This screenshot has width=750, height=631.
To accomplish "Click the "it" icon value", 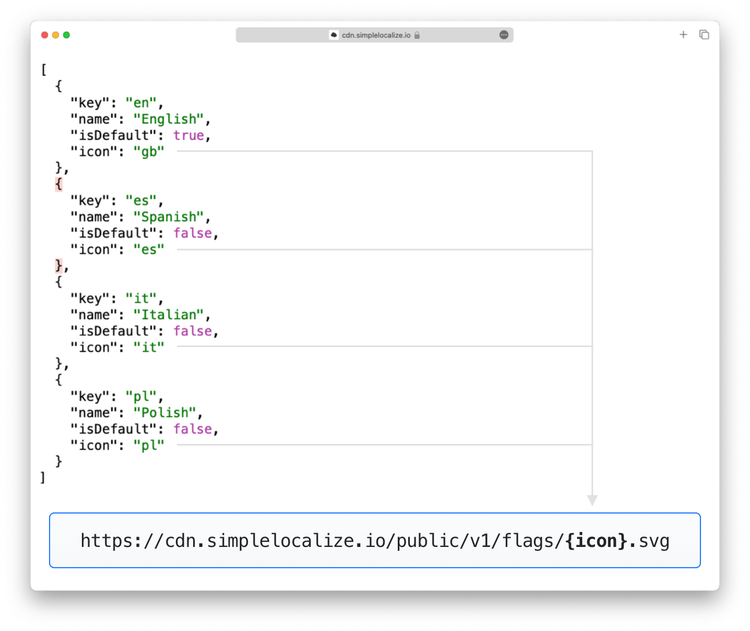I will point(149,348).
